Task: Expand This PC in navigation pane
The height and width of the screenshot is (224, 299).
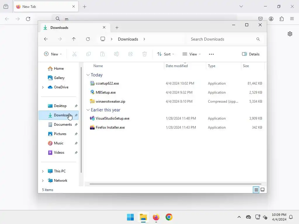Action: tap(43, 171)
